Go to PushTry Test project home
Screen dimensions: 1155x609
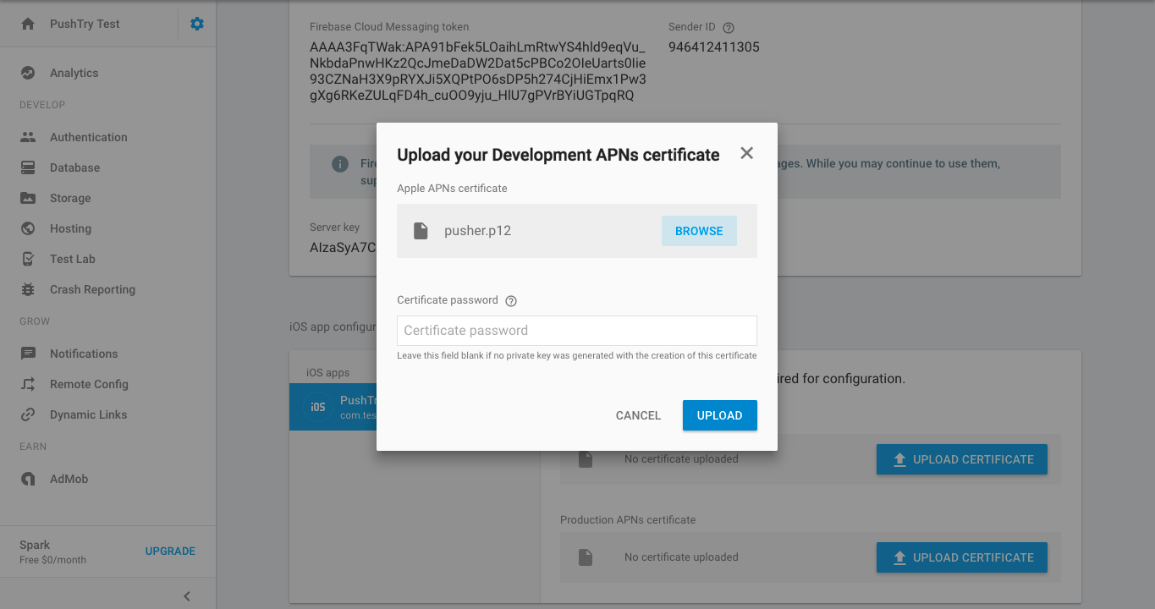(28, 24)
